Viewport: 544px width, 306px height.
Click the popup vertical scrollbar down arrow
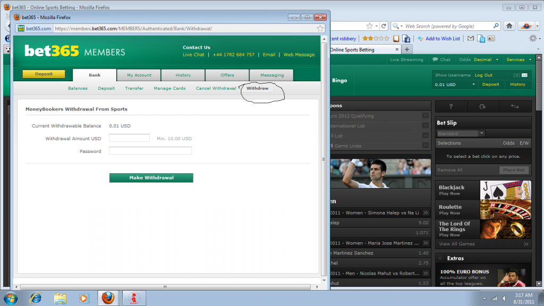(324, 280)
